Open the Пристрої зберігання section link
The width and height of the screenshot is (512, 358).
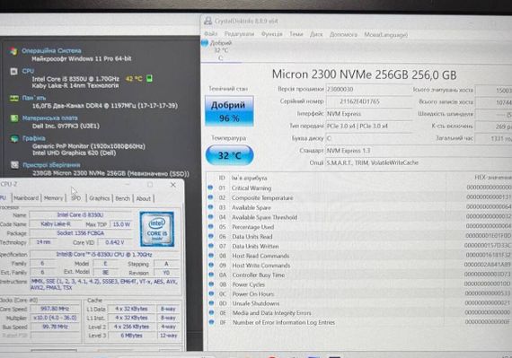(51, 165)
